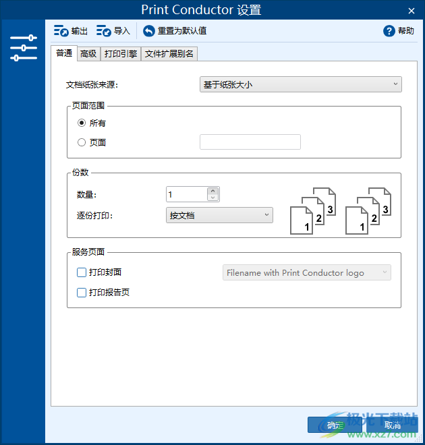This screenshot has height=445, width=425.
Task: Switch to the 文件扩展别名 tab
Action: [x=169, y=54]
